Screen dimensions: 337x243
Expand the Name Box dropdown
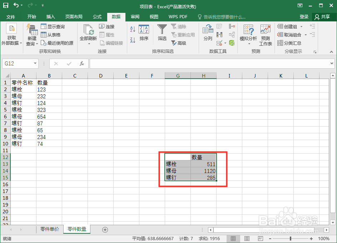[35, 63]
